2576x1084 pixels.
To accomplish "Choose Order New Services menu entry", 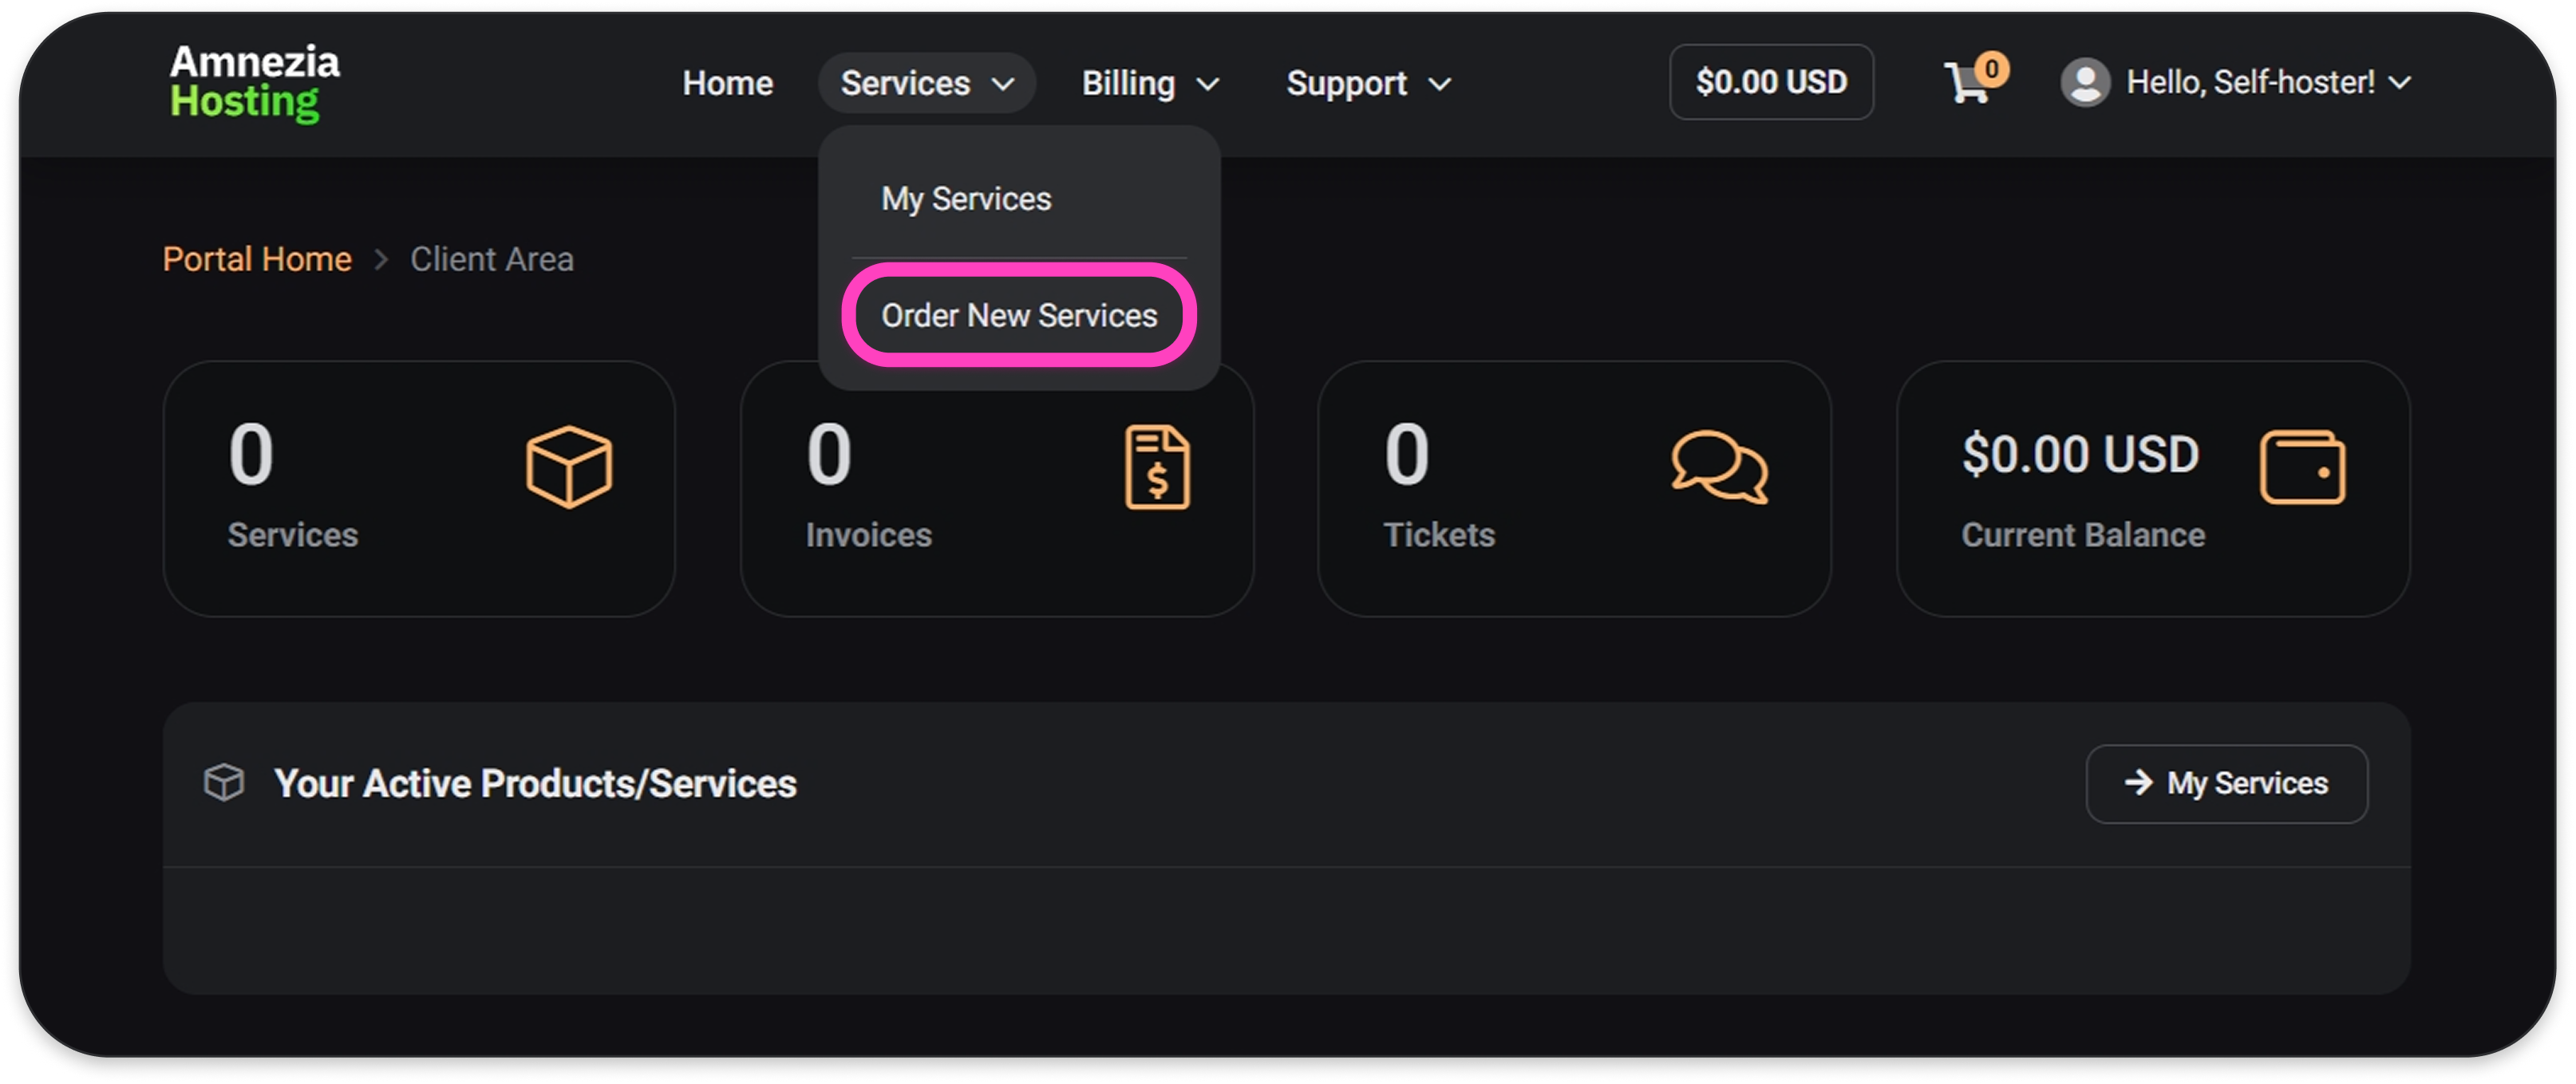I will [1019, 316].
